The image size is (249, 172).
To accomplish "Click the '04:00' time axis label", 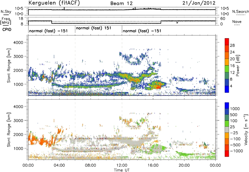I will (x=59, y=165).
